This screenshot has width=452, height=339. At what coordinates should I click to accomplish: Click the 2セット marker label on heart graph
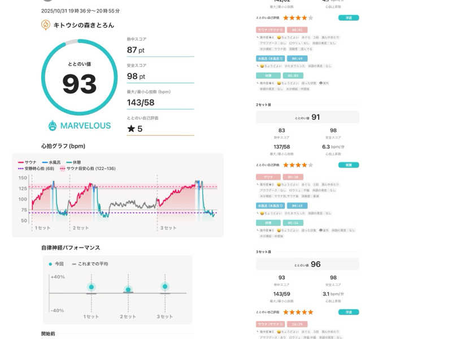pos(81,228)
